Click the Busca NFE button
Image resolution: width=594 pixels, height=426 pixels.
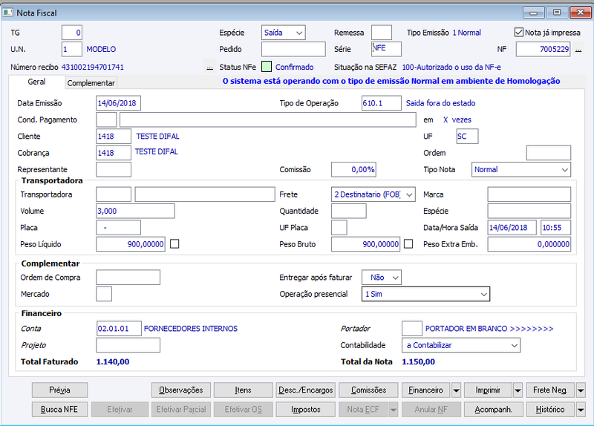pyautogui.click(x=60, y=410)
